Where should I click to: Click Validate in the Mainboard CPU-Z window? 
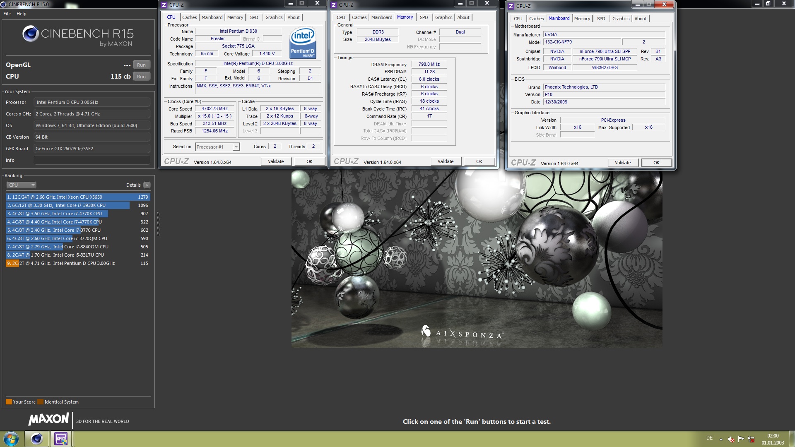coord(623,163)
